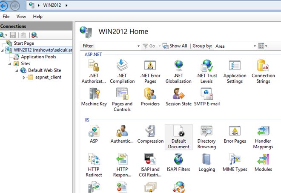Open .NET Error Pages feature
The width and height of the screenshot is (281, 193).
pos(150,72)
